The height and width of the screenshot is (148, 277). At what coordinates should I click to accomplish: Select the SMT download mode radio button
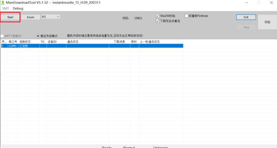[x=2, y=36]
